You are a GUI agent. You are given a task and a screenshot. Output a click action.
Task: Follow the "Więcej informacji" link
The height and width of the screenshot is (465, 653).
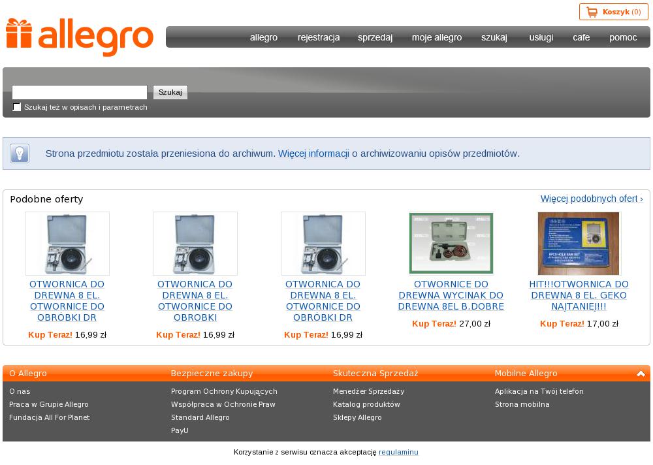tap(313, 153)
